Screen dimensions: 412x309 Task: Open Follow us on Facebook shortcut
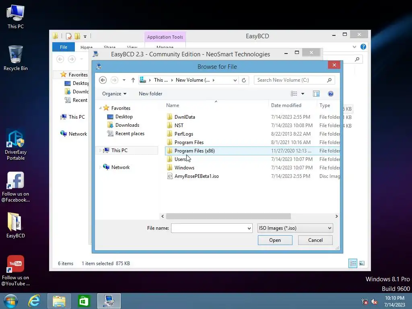point(16,187)
